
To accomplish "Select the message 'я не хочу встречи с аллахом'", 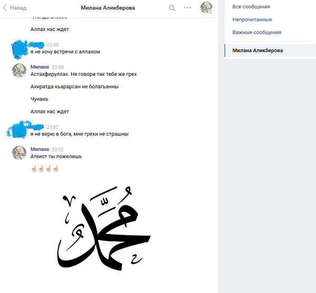I will (x=65, y=52).
